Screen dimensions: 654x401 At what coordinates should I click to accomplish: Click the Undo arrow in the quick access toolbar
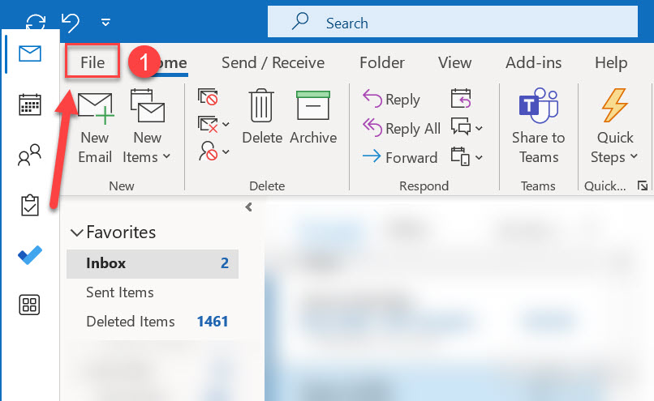click(x=71, y=22)
